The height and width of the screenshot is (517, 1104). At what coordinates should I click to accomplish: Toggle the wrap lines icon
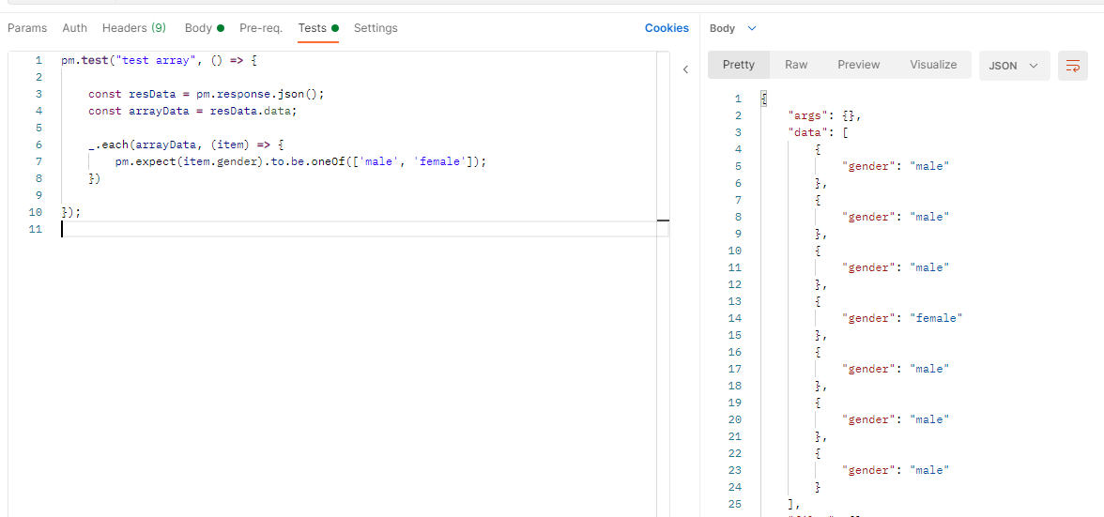[x=1072, y=66]
